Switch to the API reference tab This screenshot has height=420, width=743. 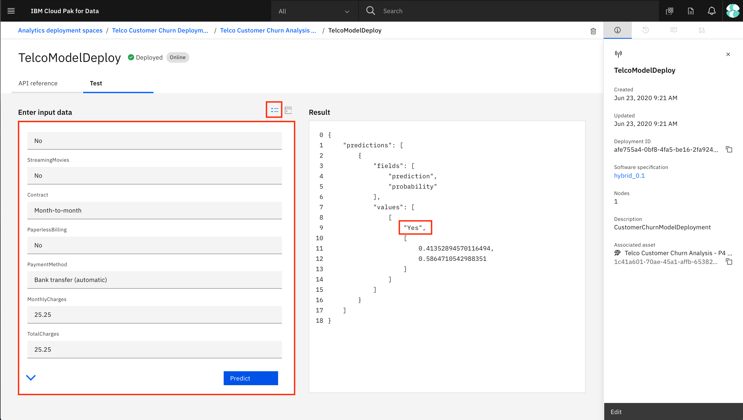click(38, 83)
